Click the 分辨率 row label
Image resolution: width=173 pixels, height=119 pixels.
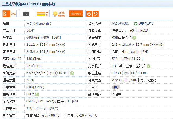[x=8, y=38]
